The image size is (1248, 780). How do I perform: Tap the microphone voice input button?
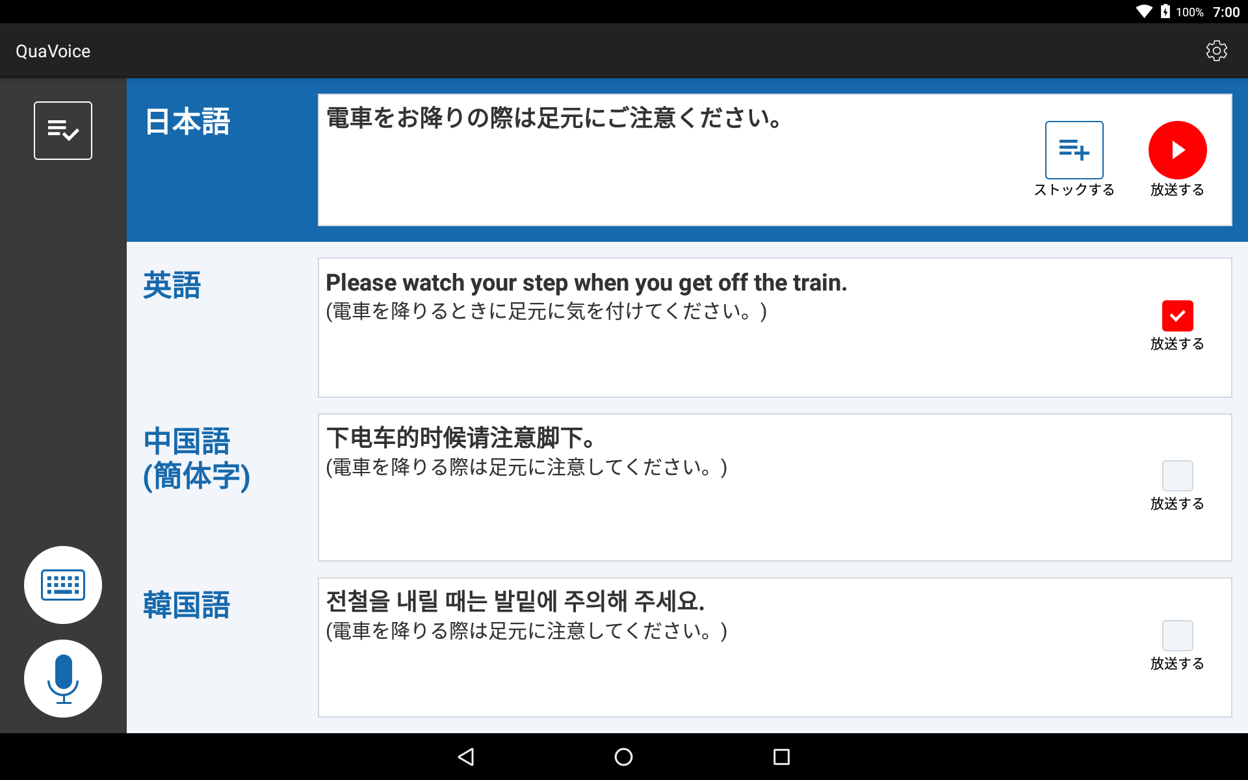(63, 679)
